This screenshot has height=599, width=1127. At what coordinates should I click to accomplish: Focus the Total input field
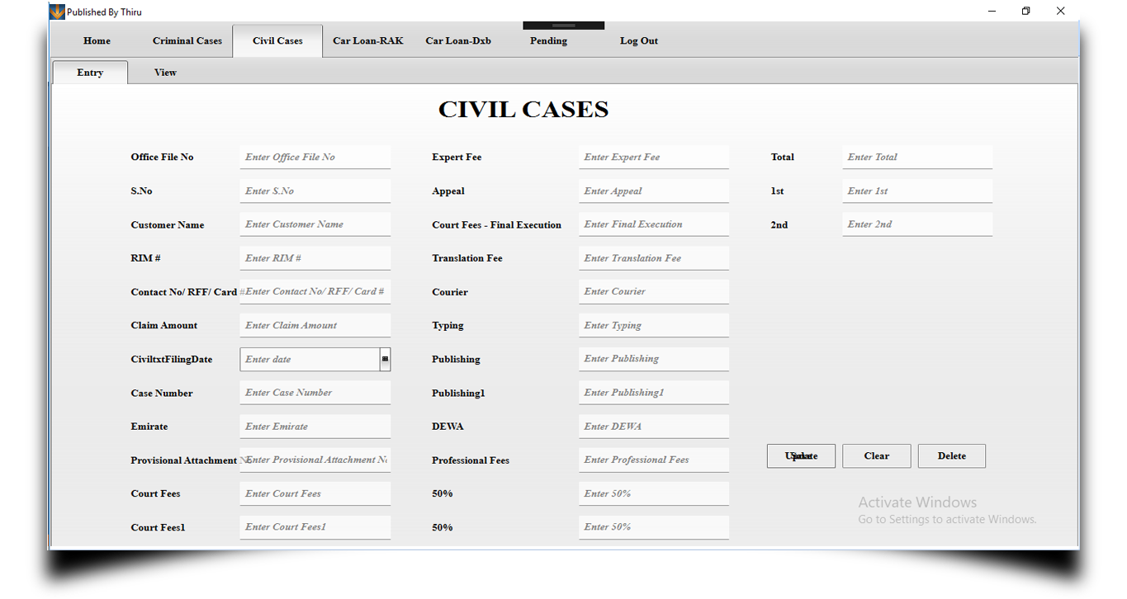click(917, 157)
